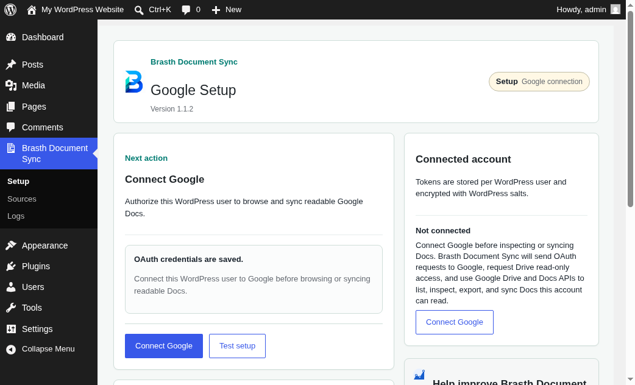The height and width of the screenshot is (385, 635).
Task: Open the Tools menu
Action: click(49, 308)
